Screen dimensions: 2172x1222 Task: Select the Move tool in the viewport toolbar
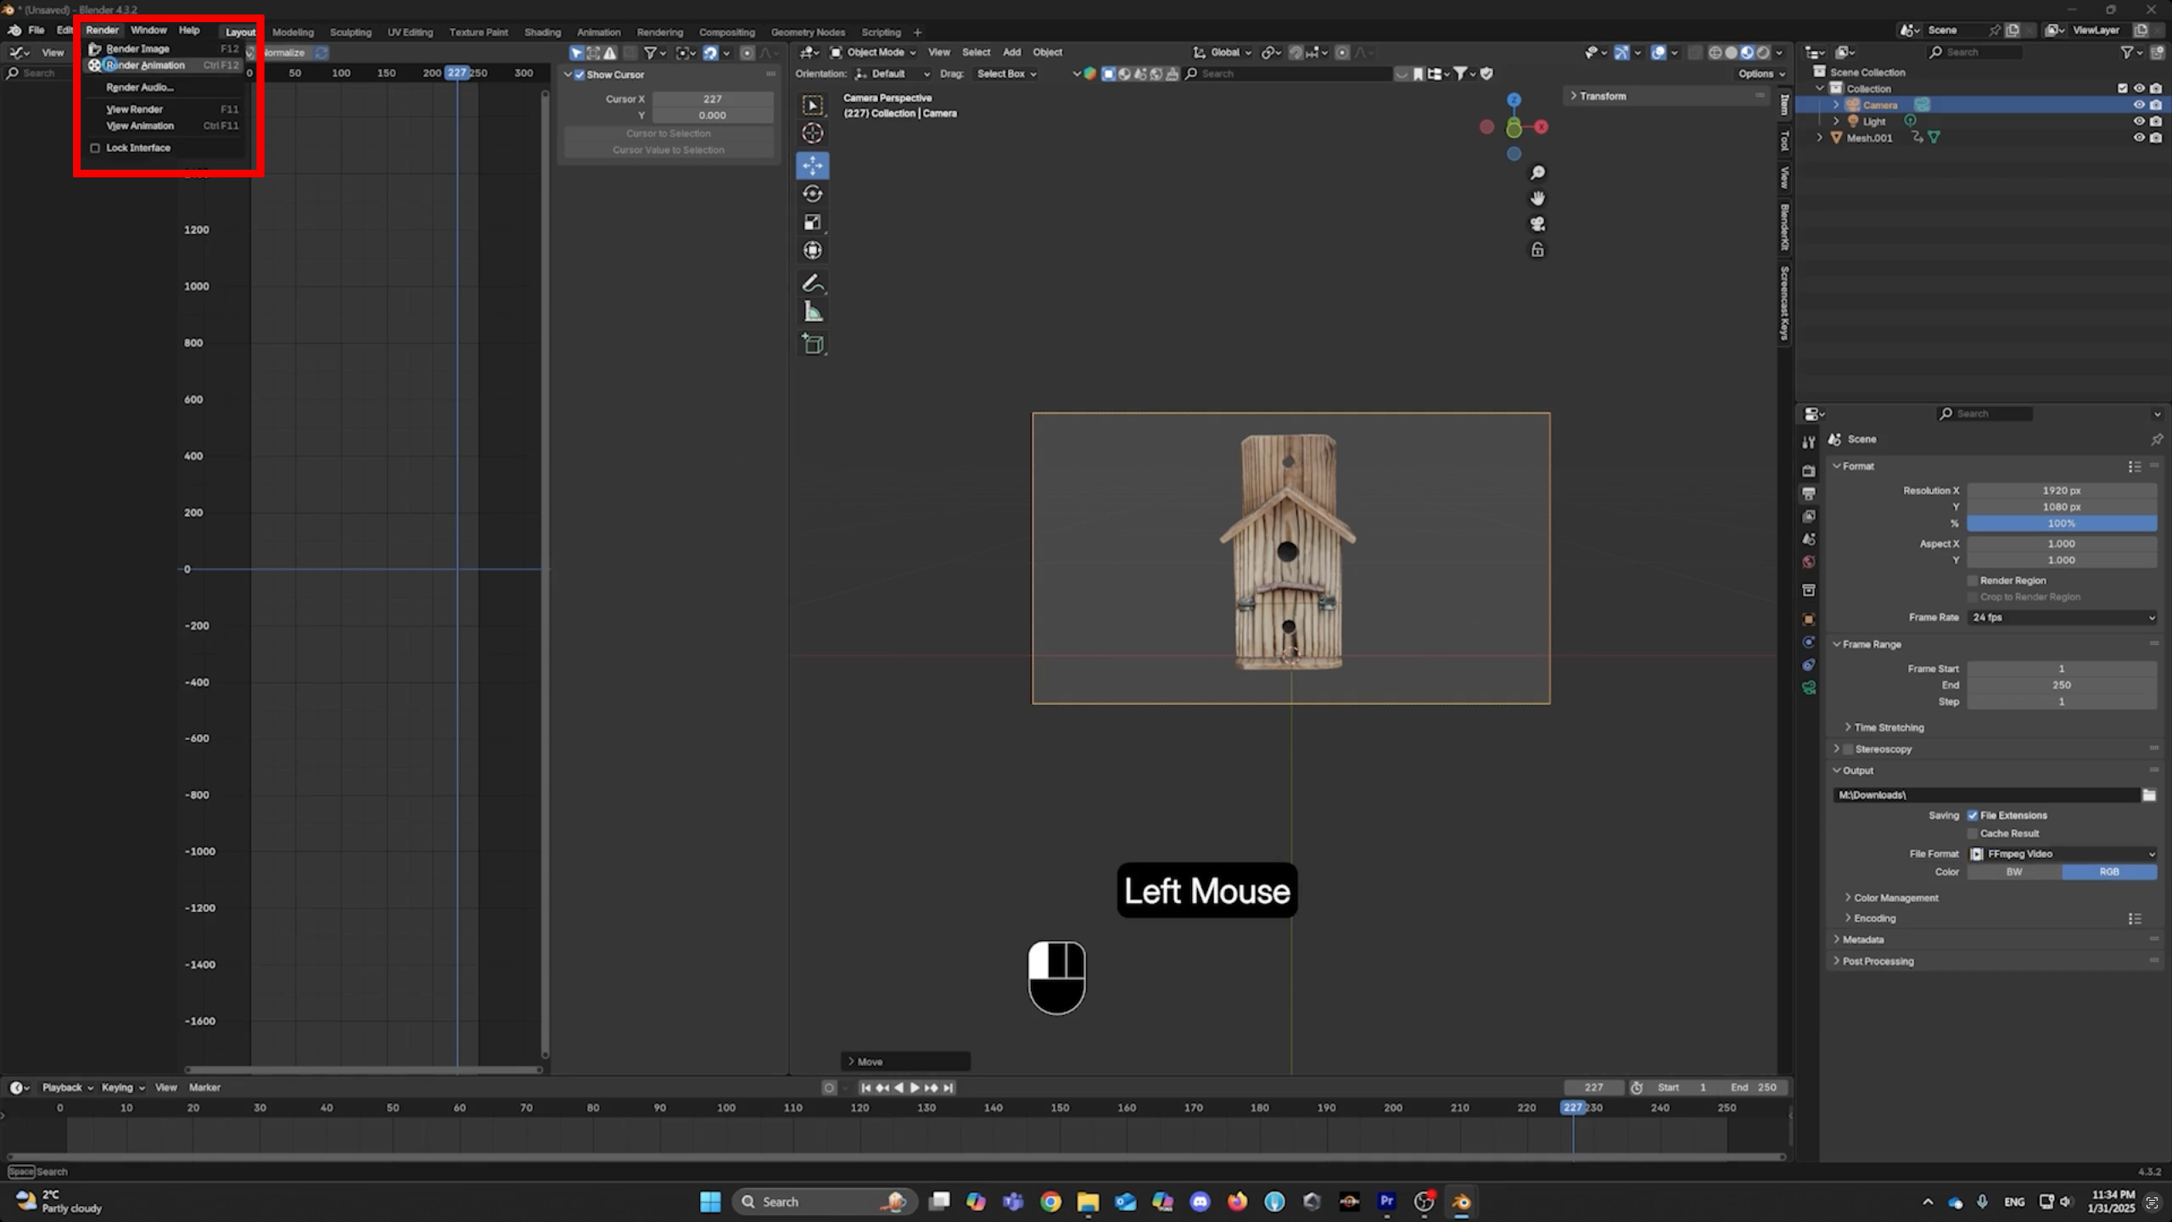coord(813,165)
